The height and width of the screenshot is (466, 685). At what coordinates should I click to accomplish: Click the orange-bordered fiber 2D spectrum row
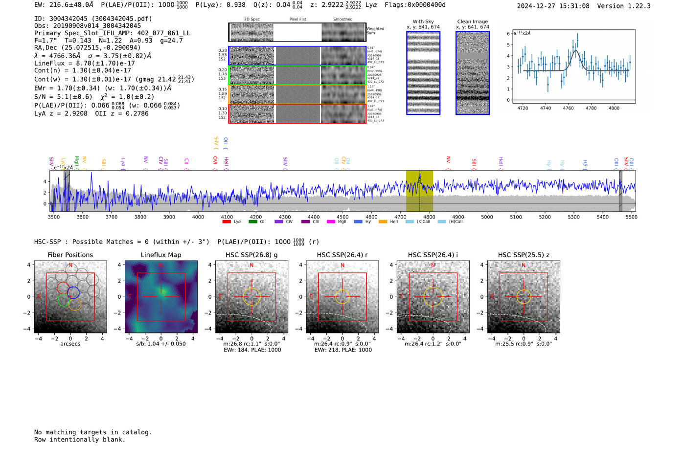pos(297,94)
